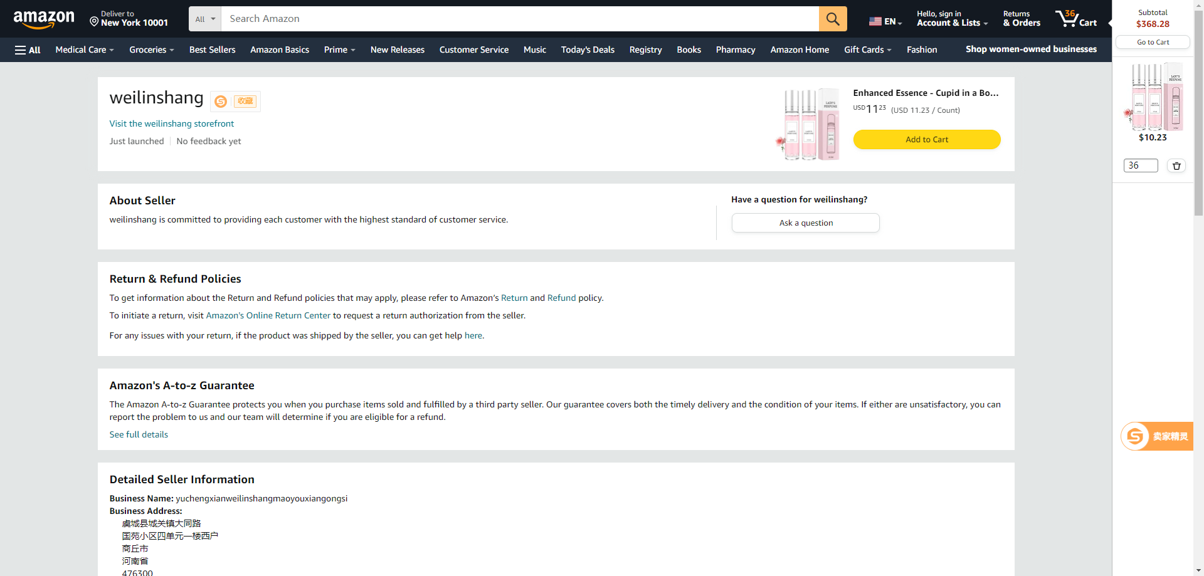Open Amazon's Online Return Center link
This screenshot has width=1204, height=576.
(x=268, y=315)
